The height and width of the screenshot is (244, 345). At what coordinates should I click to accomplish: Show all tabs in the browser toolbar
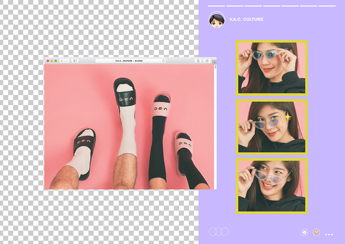pyautogui.click(x=207, y=61)
